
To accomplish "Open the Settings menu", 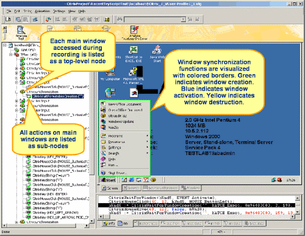I will point(59,11).
